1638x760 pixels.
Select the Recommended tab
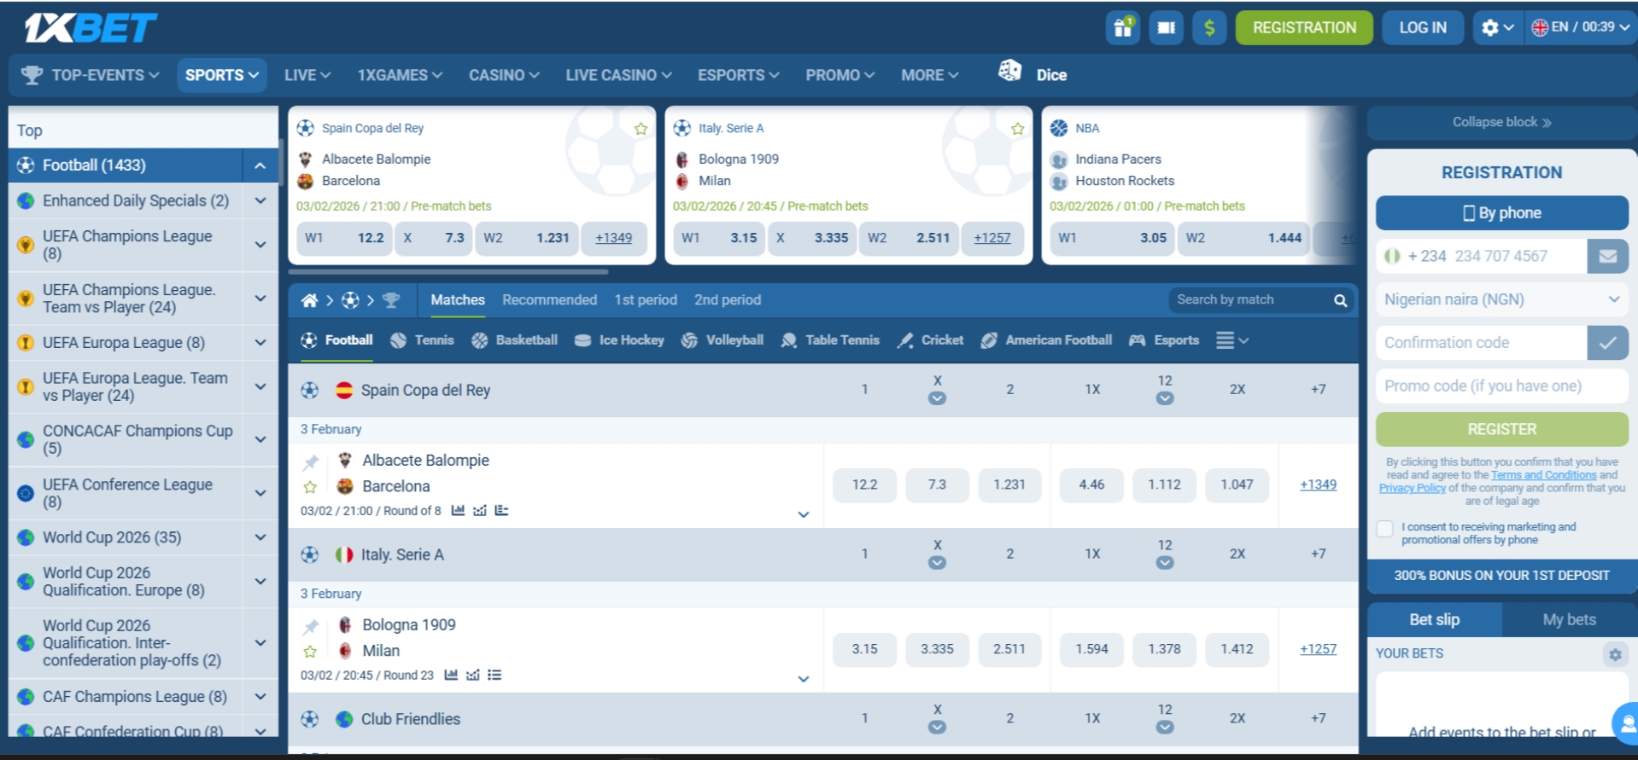(549, 300)
